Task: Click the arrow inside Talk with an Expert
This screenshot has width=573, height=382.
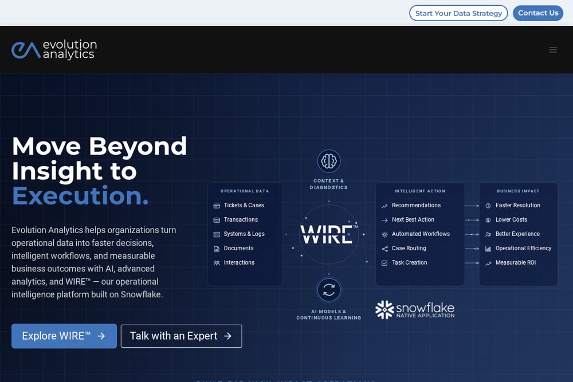Action: (227, 336)
